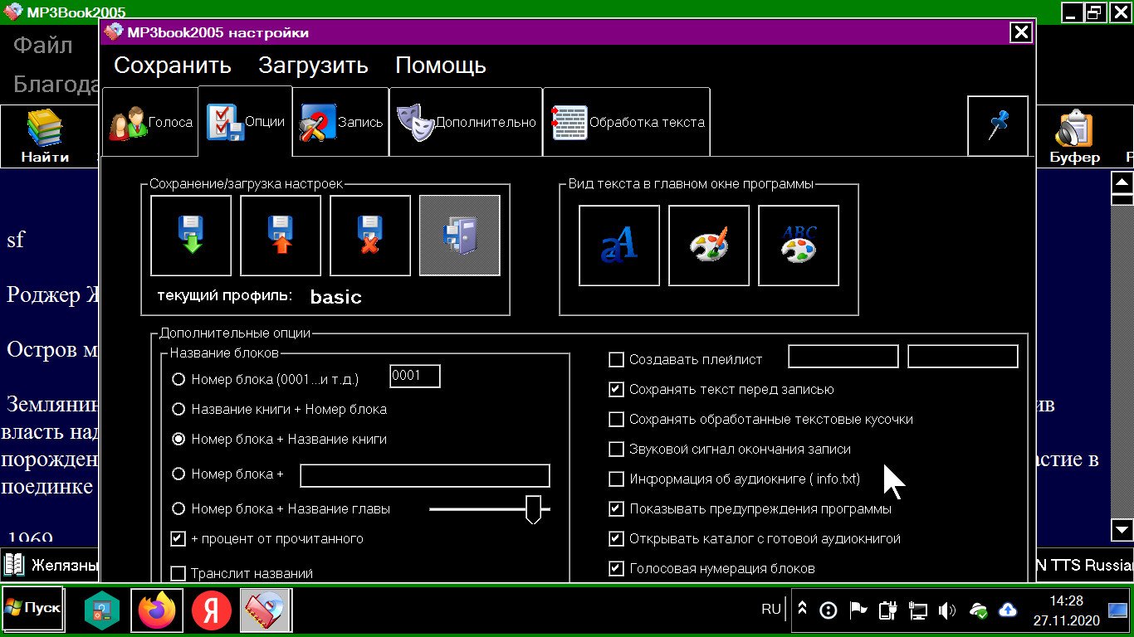1134x637 pixels.
Task: Open the background color palette with brush icon
Action: pos(709,246)
